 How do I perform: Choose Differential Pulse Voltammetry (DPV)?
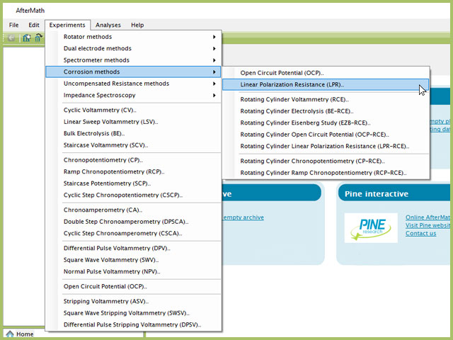[133, 249]
